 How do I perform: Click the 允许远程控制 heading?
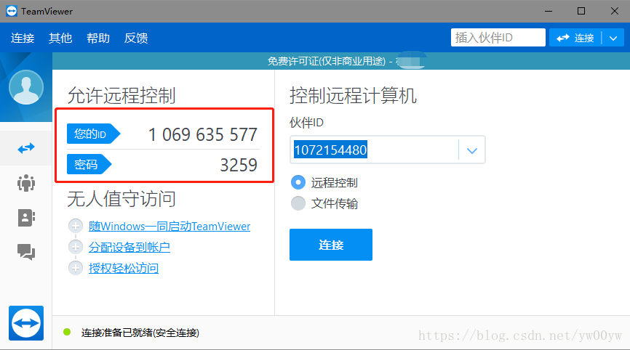coord(121,95)
